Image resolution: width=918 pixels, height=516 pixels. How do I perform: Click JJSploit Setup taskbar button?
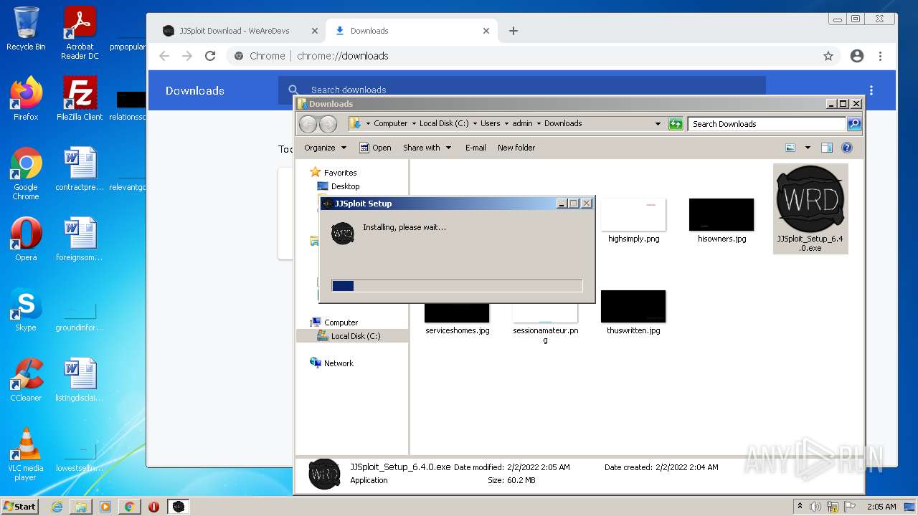coord(179,507)
